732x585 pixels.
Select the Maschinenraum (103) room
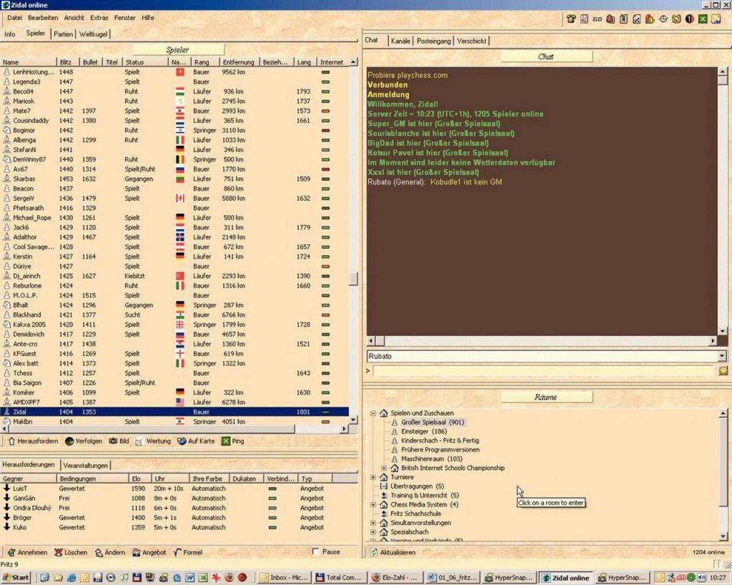pos(432,459)
